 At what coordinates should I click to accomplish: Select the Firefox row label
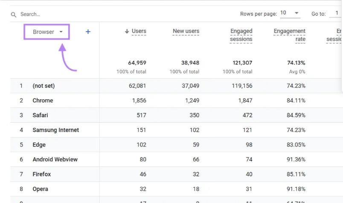coord(42,174)
